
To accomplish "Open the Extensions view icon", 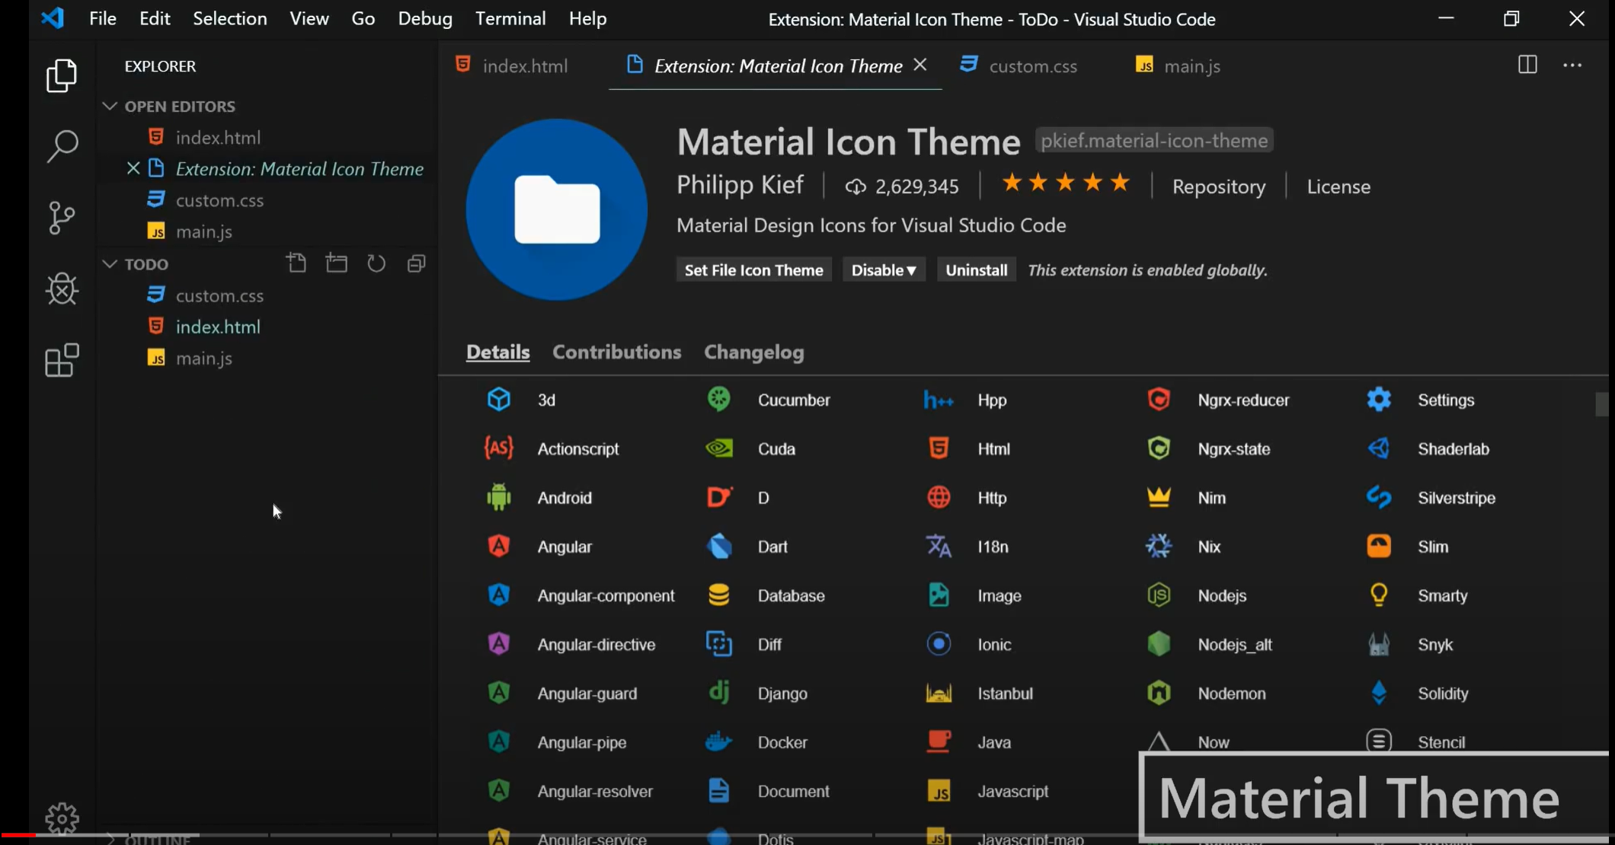I will click(62, 360).
